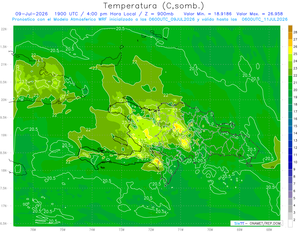
Task: Click the "68W" longitude axis label
Action: coord(269,229)
